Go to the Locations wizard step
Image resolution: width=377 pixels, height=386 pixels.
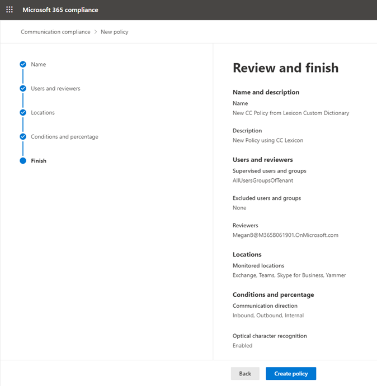click(x=43, y=112)
